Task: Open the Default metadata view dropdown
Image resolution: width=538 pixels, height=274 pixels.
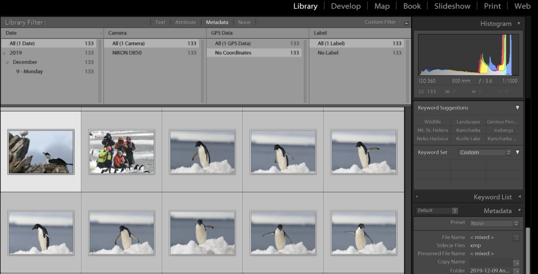Action: (437, 211)
